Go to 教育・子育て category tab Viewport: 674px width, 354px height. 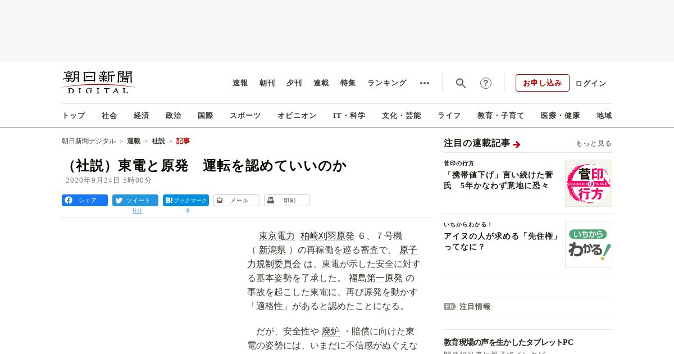click(501, 116)
